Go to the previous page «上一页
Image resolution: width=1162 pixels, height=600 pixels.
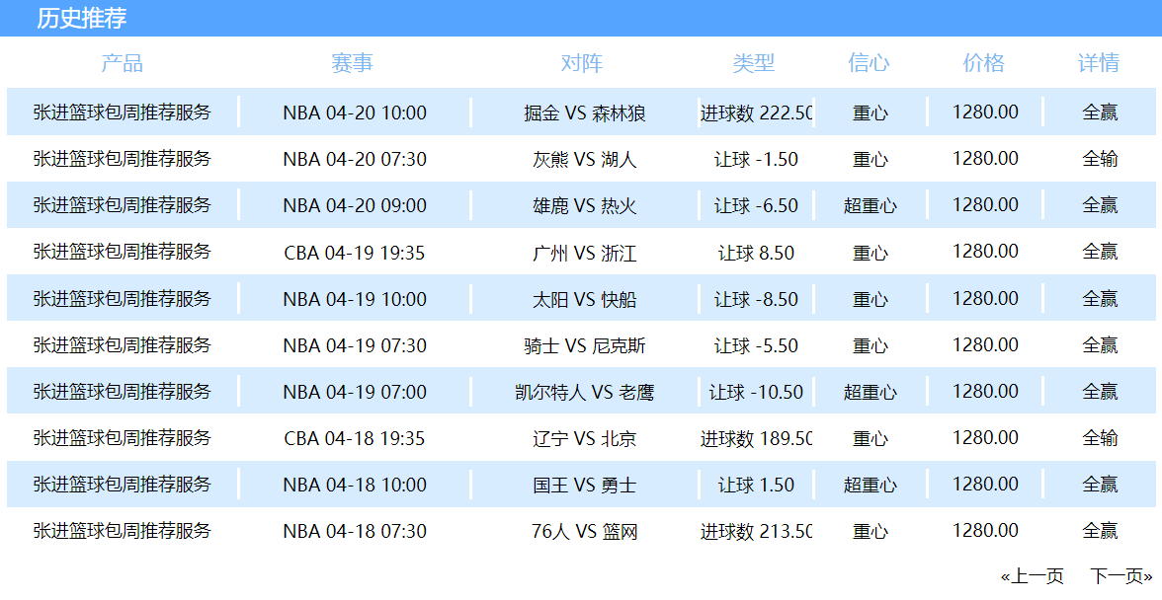(1032, 576)
